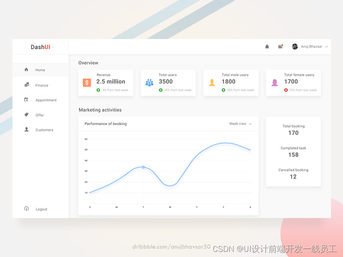
Task: Select highlighted Tuesday data point on chart
Action: pos(144,167)
